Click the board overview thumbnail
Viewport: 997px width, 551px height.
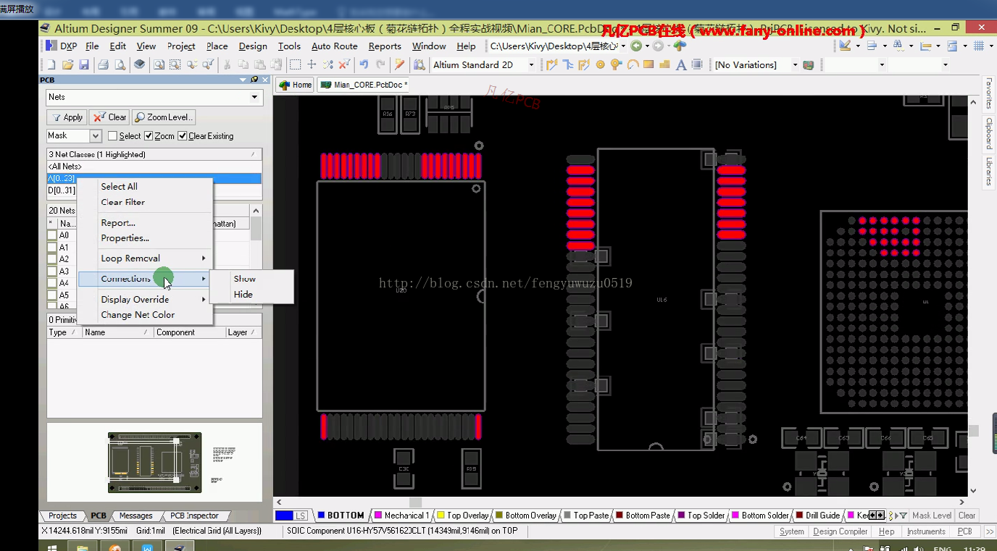point(154,462)
